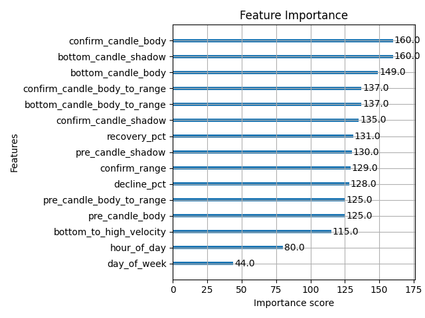
Task: Click the pre_candle_body_to_range feature label
Action: click(104, 199)
